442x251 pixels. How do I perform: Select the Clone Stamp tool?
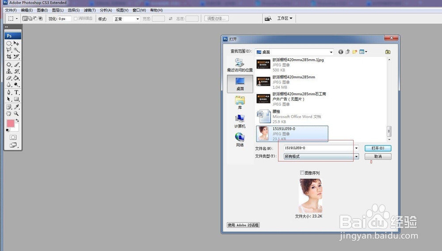coord(9,71)
